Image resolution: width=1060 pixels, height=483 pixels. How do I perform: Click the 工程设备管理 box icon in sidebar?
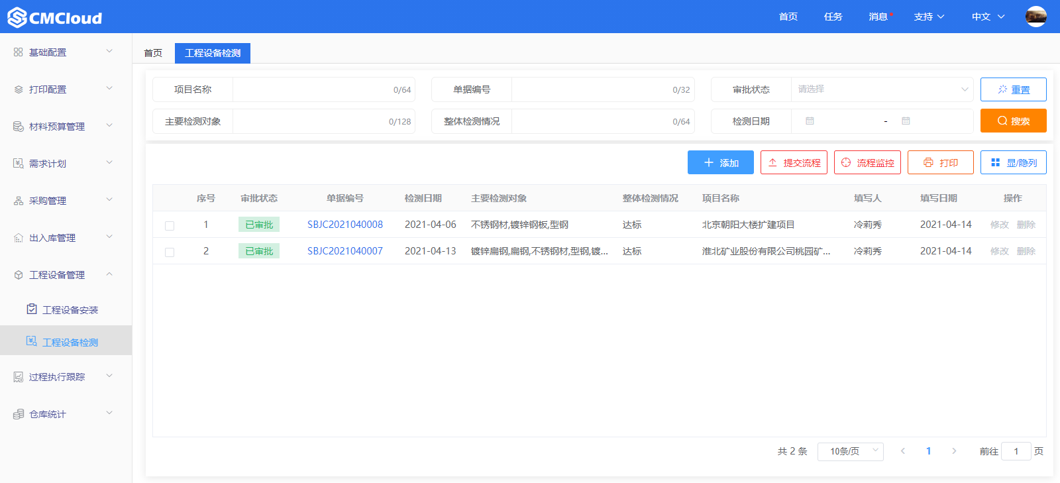(18, 274)
